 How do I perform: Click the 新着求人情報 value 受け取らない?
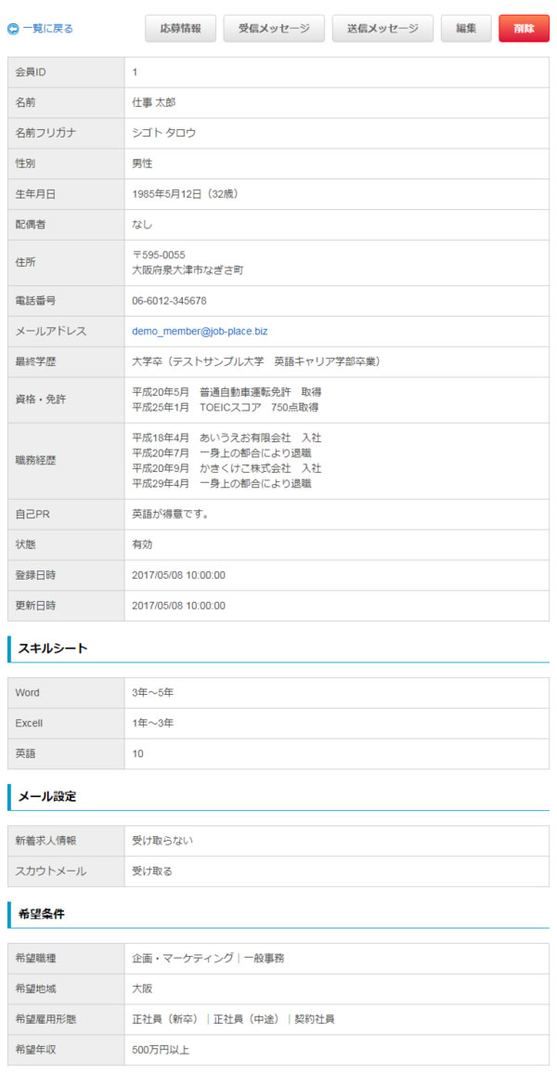162,841
